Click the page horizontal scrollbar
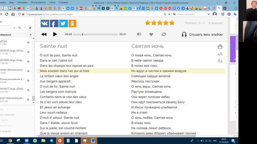The height and width of the screenshot is (144, 257). point(117,136)
